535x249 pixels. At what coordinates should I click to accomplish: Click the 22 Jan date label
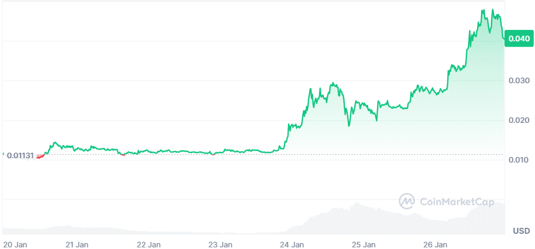(149, 244)
